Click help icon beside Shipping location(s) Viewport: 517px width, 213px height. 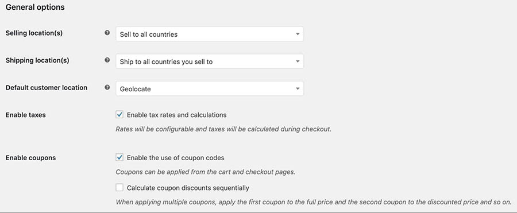pos(107,60)
